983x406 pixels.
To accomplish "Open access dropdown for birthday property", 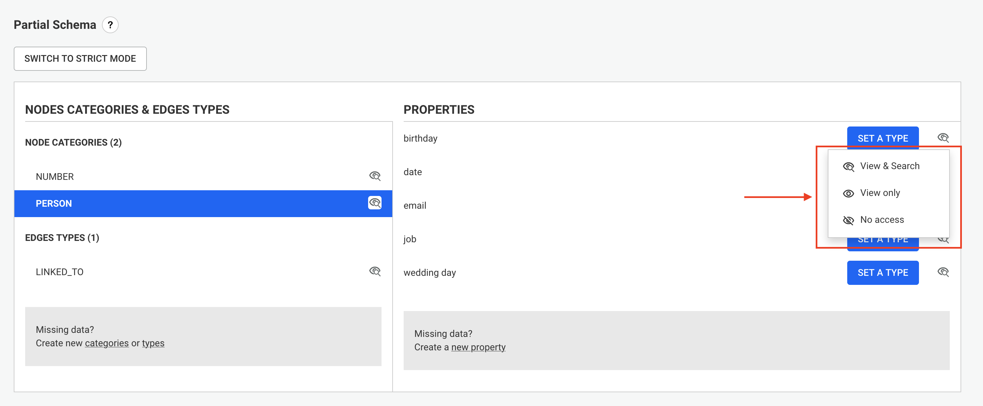I will pos(943,138).
